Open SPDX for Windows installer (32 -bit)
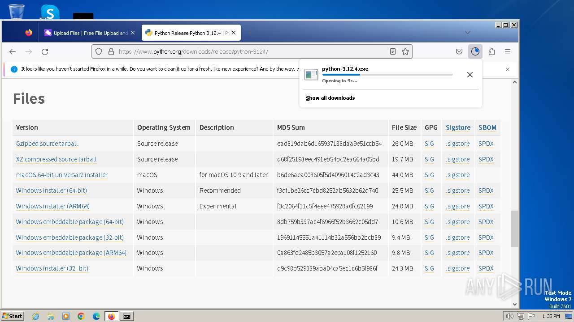Screen dimensions: 574x322 click(x=486, y=268)
